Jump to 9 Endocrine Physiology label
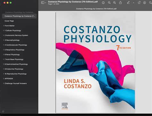 14,69
